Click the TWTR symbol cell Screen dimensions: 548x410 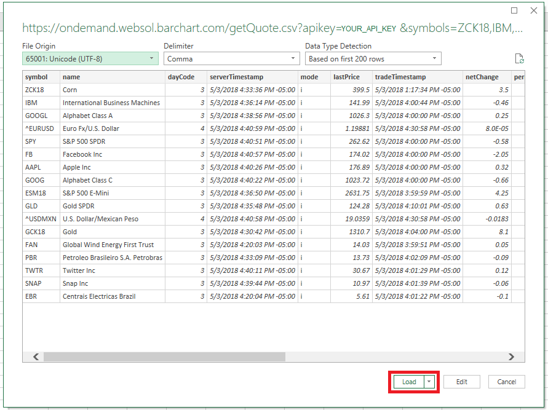point(41,270)
